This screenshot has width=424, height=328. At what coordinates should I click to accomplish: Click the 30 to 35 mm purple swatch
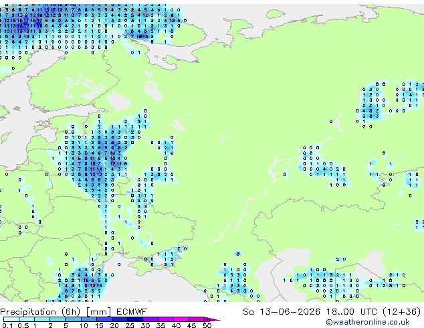[150, 319]
